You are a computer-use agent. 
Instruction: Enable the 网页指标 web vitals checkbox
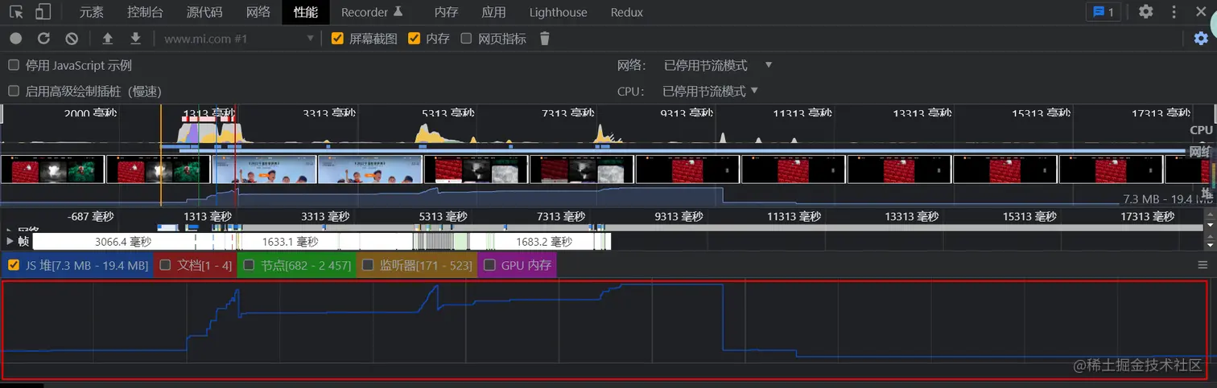(x=466, y=38)
